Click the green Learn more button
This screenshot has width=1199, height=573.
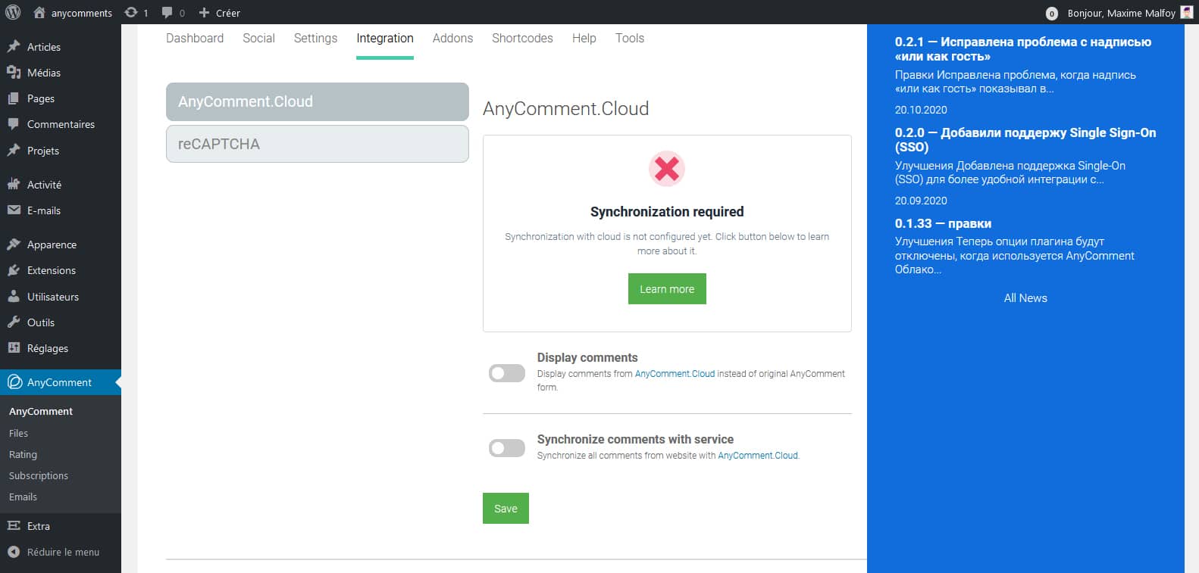pyautogui.click(x=667, y=289)
